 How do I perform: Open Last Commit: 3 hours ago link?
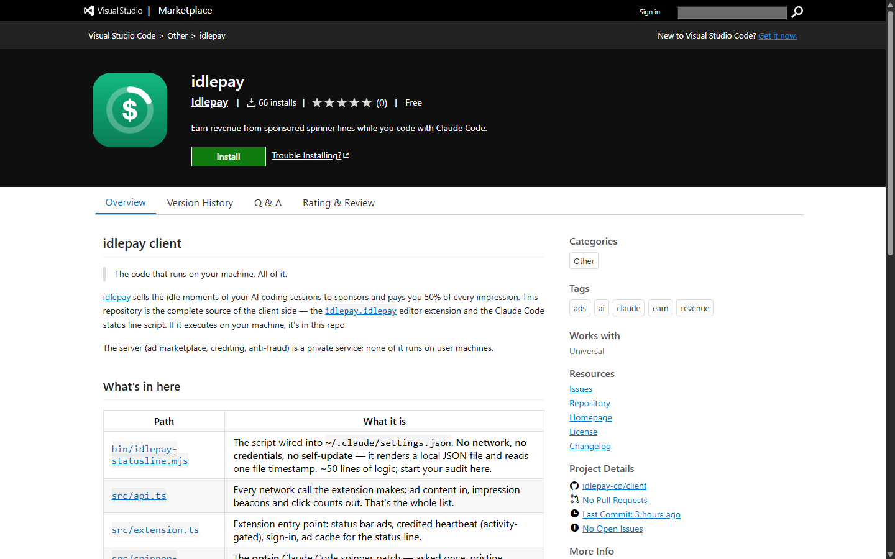click(x=631, y=515)
